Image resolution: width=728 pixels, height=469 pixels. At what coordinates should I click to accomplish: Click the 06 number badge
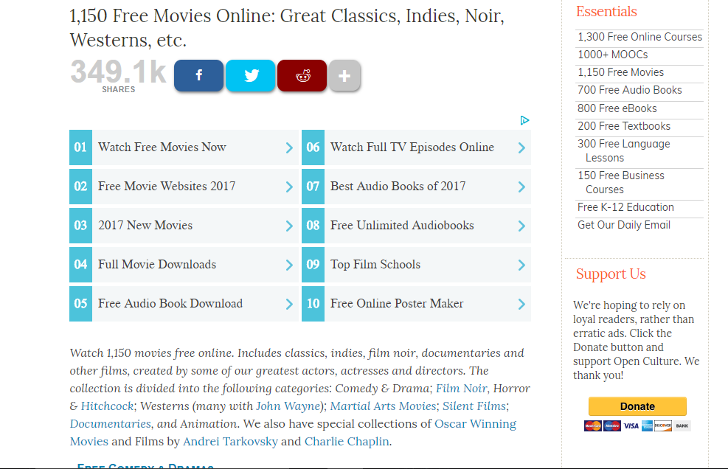(313, 147)
